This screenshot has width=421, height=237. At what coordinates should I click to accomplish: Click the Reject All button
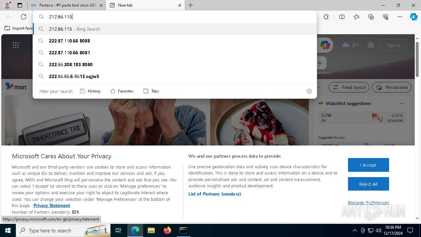pos(368,184)
